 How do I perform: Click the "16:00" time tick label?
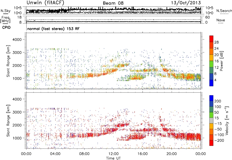click(x=142, y=154)
